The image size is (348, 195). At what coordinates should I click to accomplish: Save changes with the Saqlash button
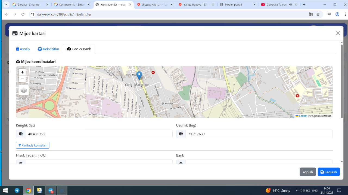coord(328,172)
